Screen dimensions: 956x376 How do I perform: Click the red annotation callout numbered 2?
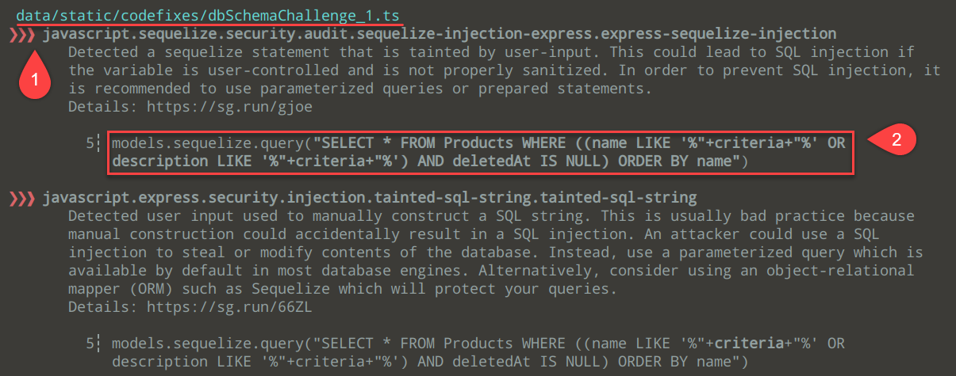892,140
